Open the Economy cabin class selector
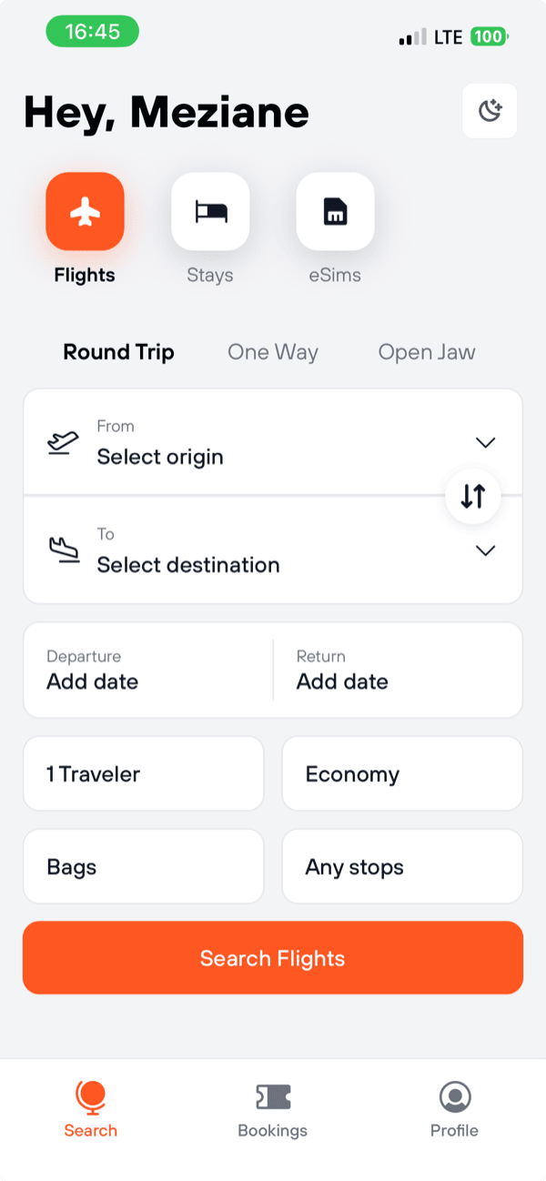Screen dimensions: 546x1181 (x=402, y=774)
